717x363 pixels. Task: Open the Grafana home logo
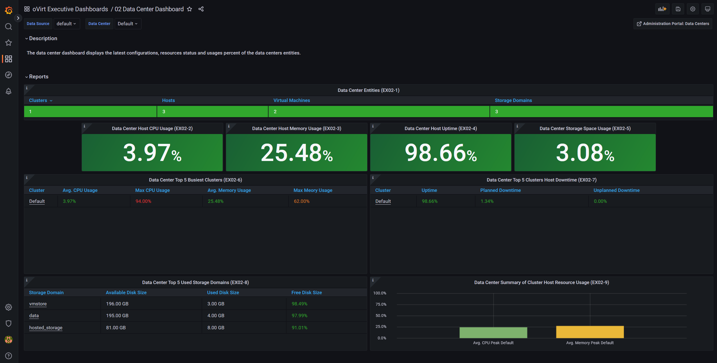coord(9,10)
